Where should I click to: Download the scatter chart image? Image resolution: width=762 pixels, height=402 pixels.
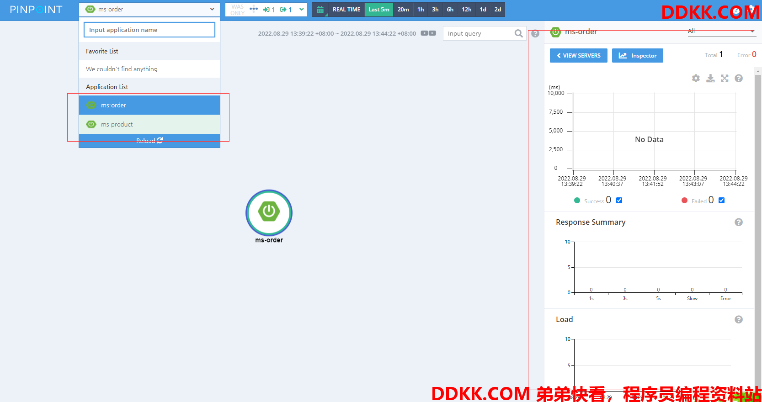710,78
